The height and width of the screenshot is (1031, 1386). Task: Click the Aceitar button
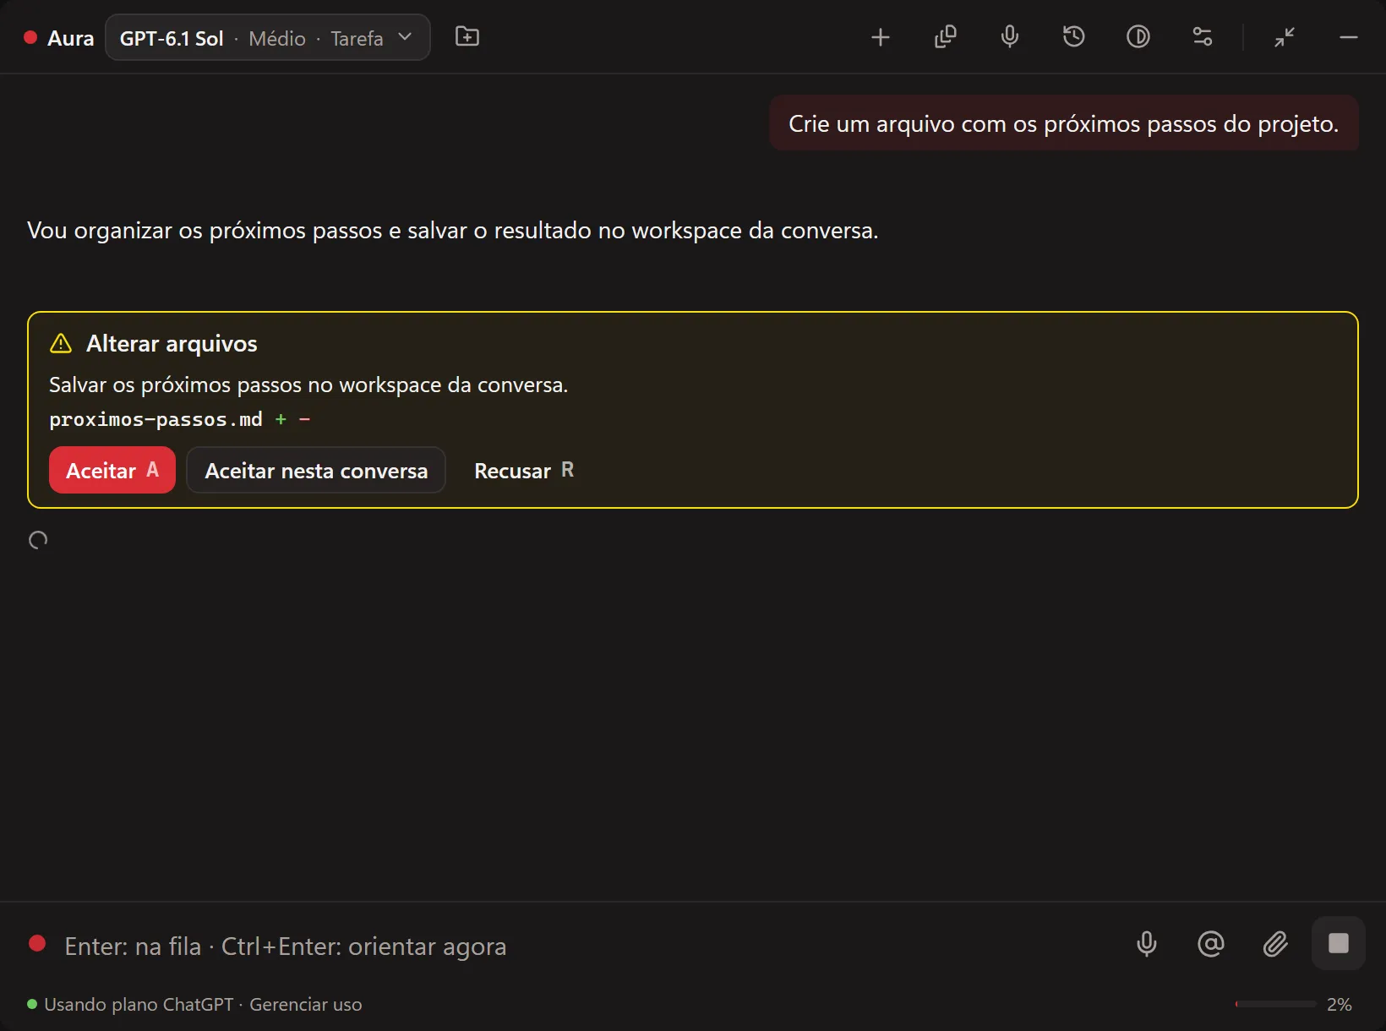112,470
